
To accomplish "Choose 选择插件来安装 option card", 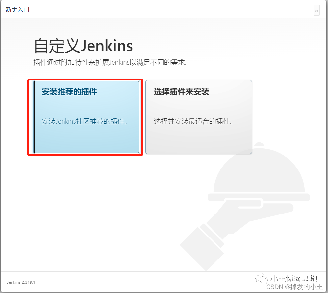I will coord(198,117).
